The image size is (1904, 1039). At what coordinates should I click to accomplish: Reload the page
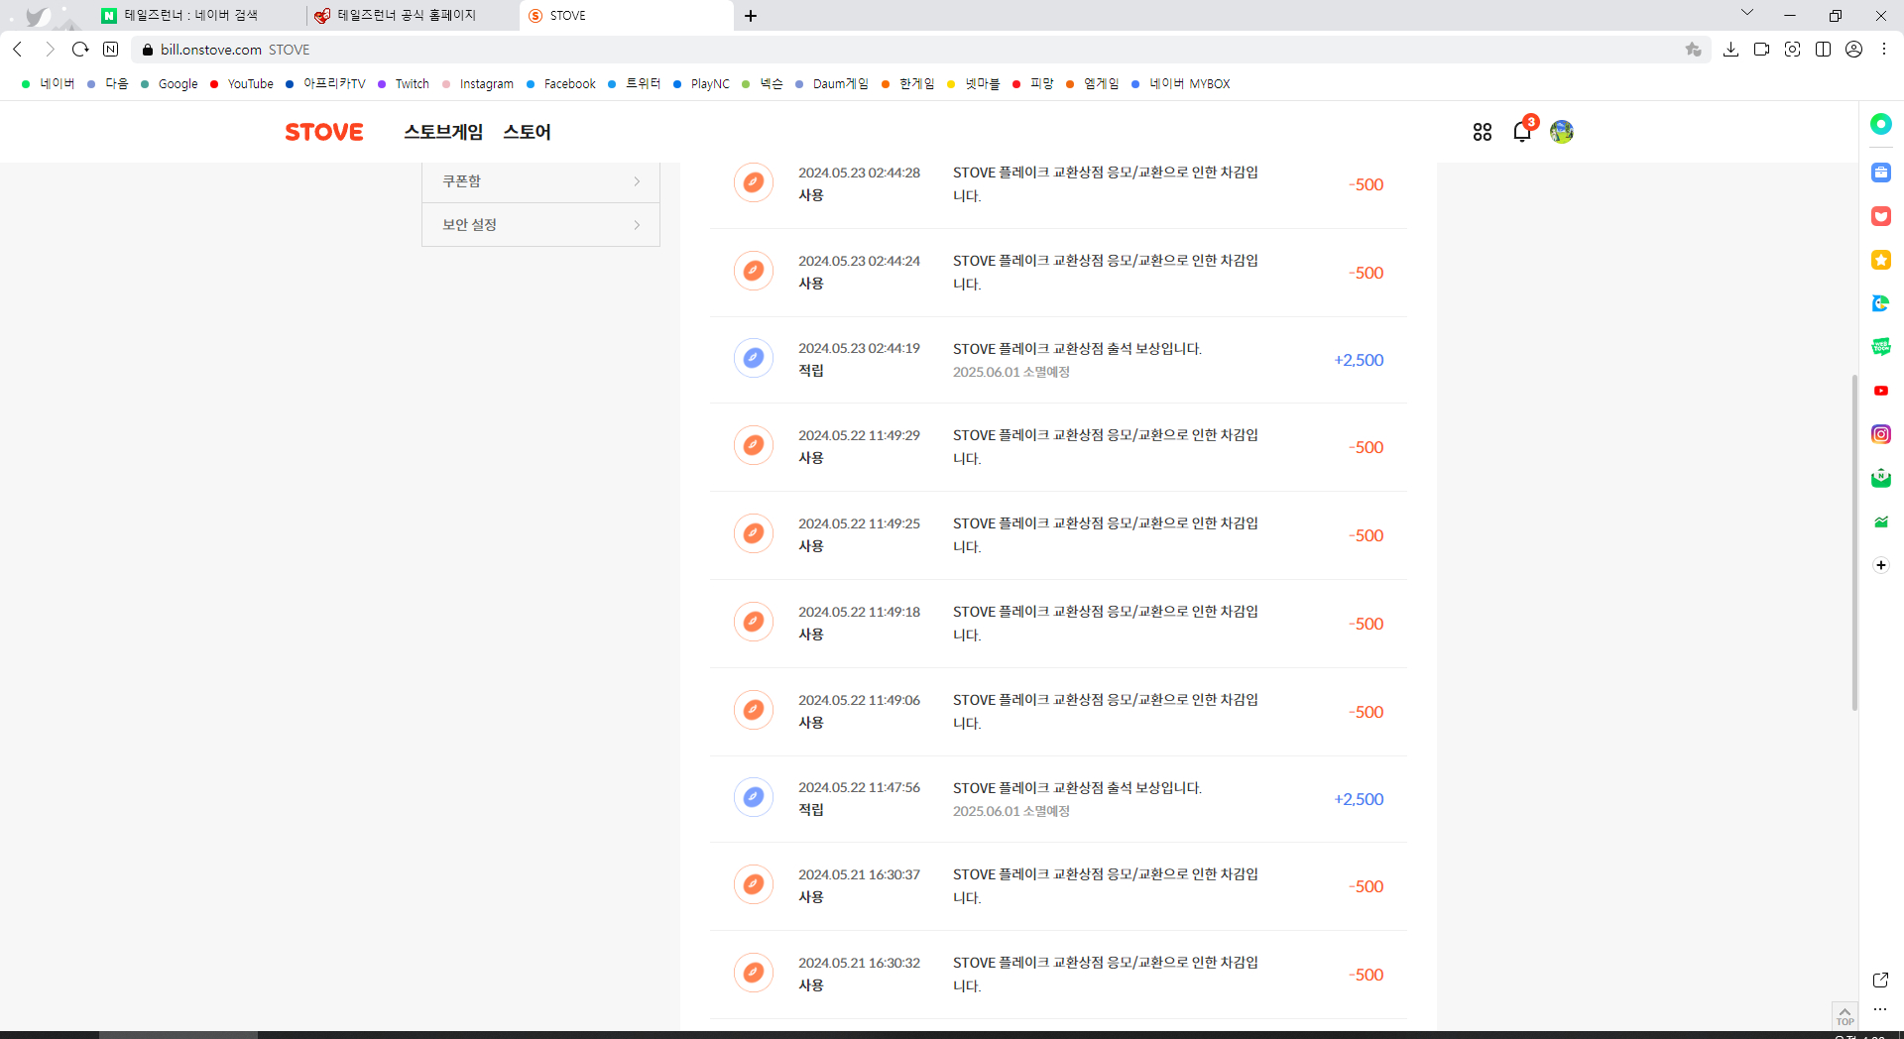coord(80,49)
